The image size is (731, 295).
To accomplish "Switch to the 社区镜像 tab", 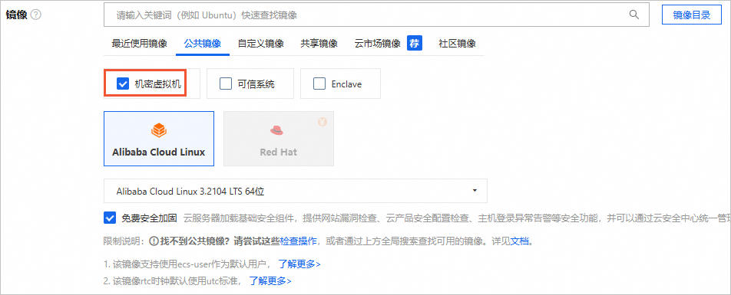I will click(x=457, y=44).
